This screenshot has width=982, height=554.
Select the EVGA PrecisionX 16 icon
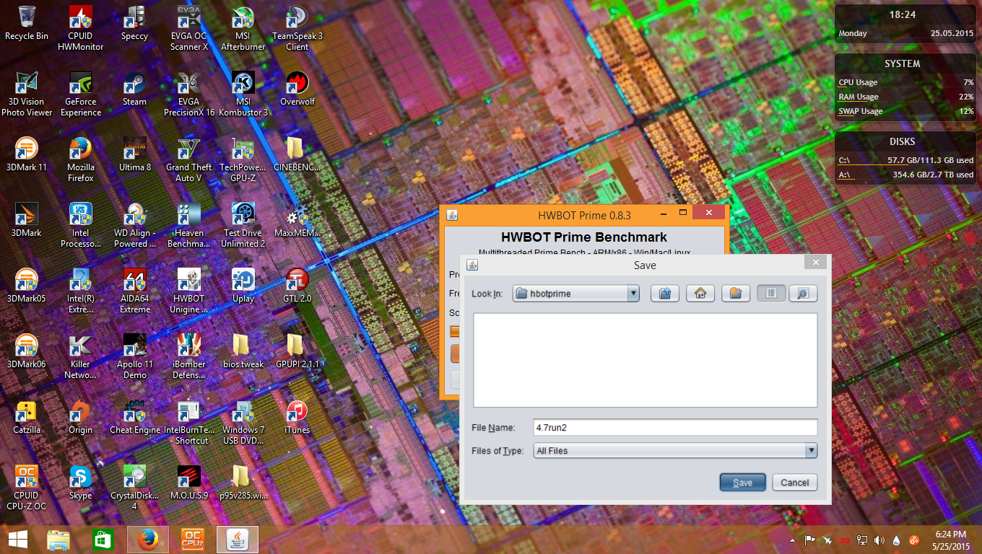click(x=189, y=94)
